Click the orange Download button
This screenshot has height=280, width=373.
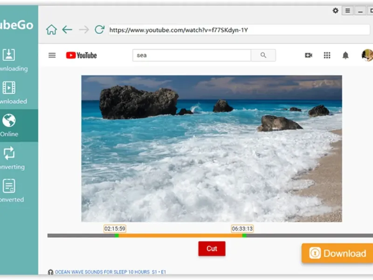pos(337,253)
